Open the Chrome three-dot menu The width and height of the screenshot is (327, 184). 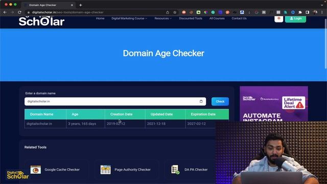(x=322, y=12)
